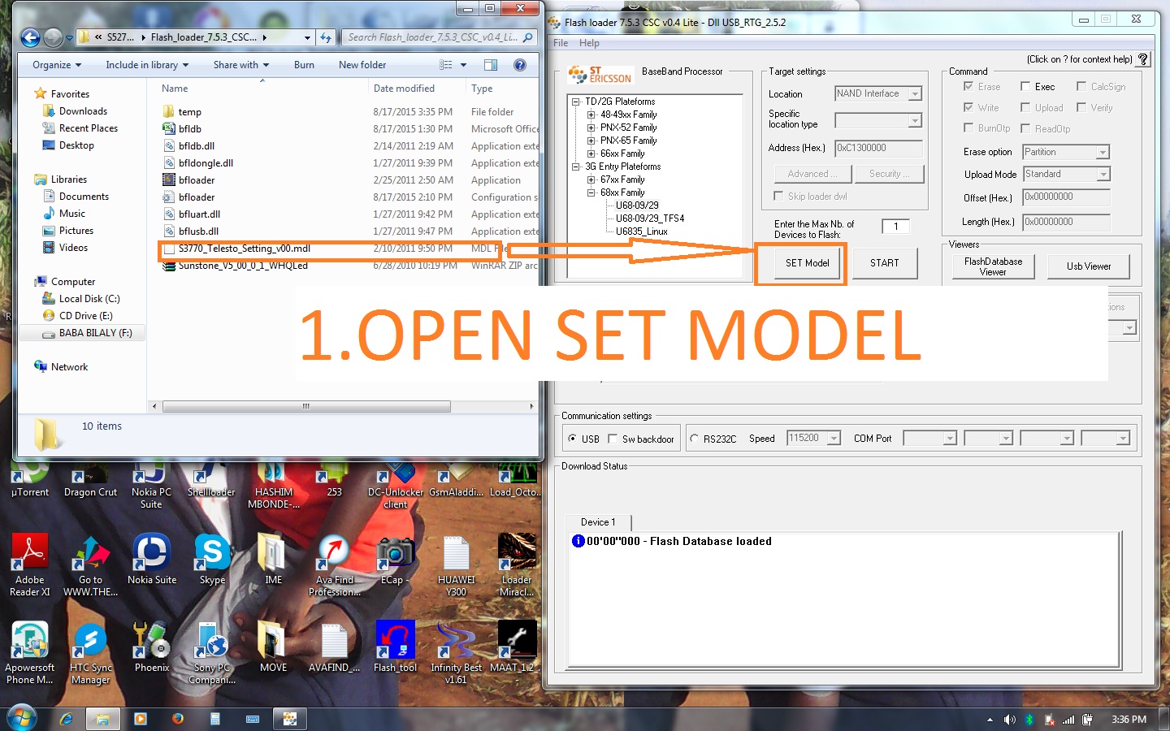Select the Device 1 tab

click(x=598, y=522)
